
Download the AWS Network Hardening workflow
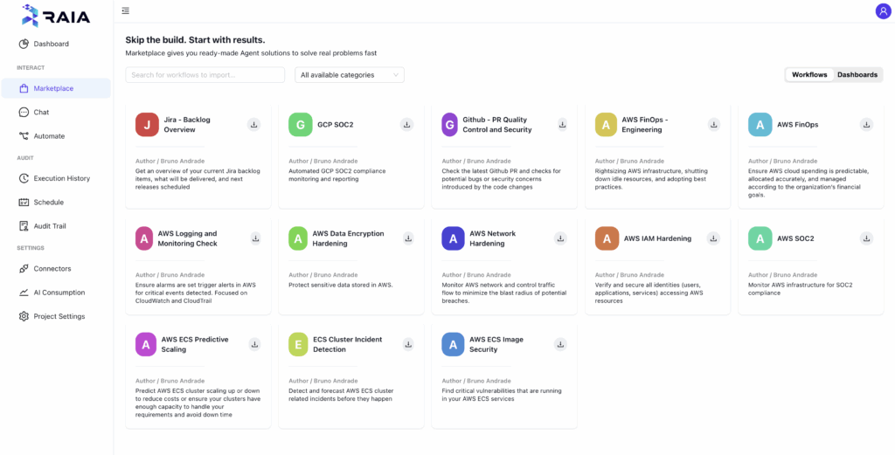click(x=561, y=238)
